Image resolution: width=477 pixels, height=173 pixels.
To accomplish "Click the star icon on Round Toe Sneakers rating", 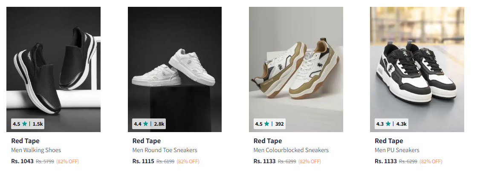I will [x=146, y=124].
